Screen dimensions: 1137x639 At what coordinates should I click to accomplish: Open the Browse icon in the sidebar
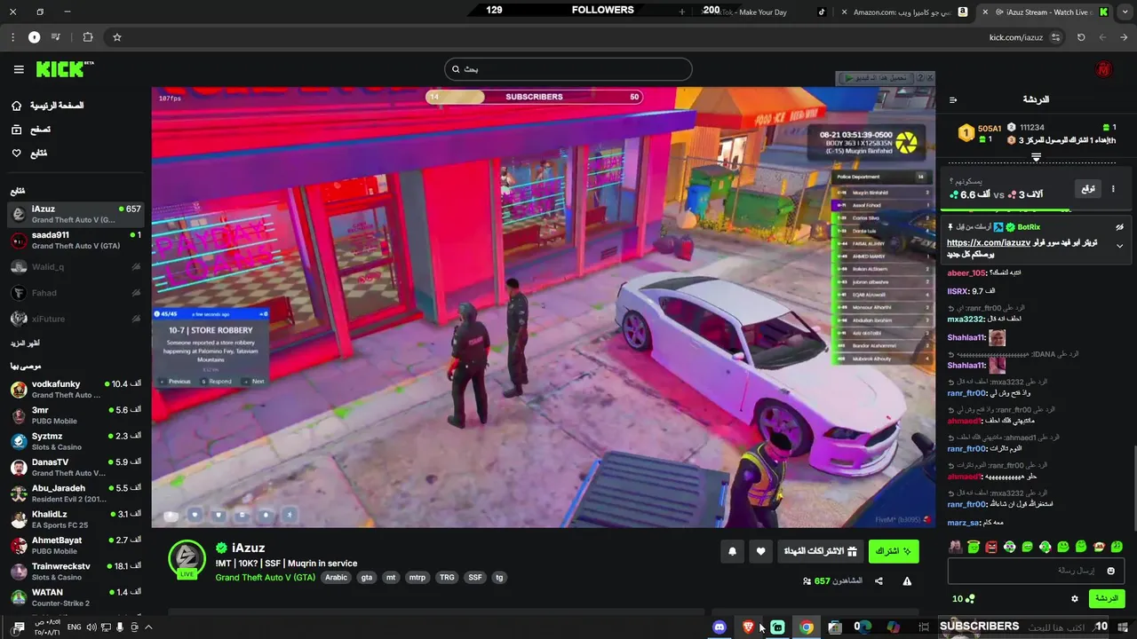(x=17, y=130)
